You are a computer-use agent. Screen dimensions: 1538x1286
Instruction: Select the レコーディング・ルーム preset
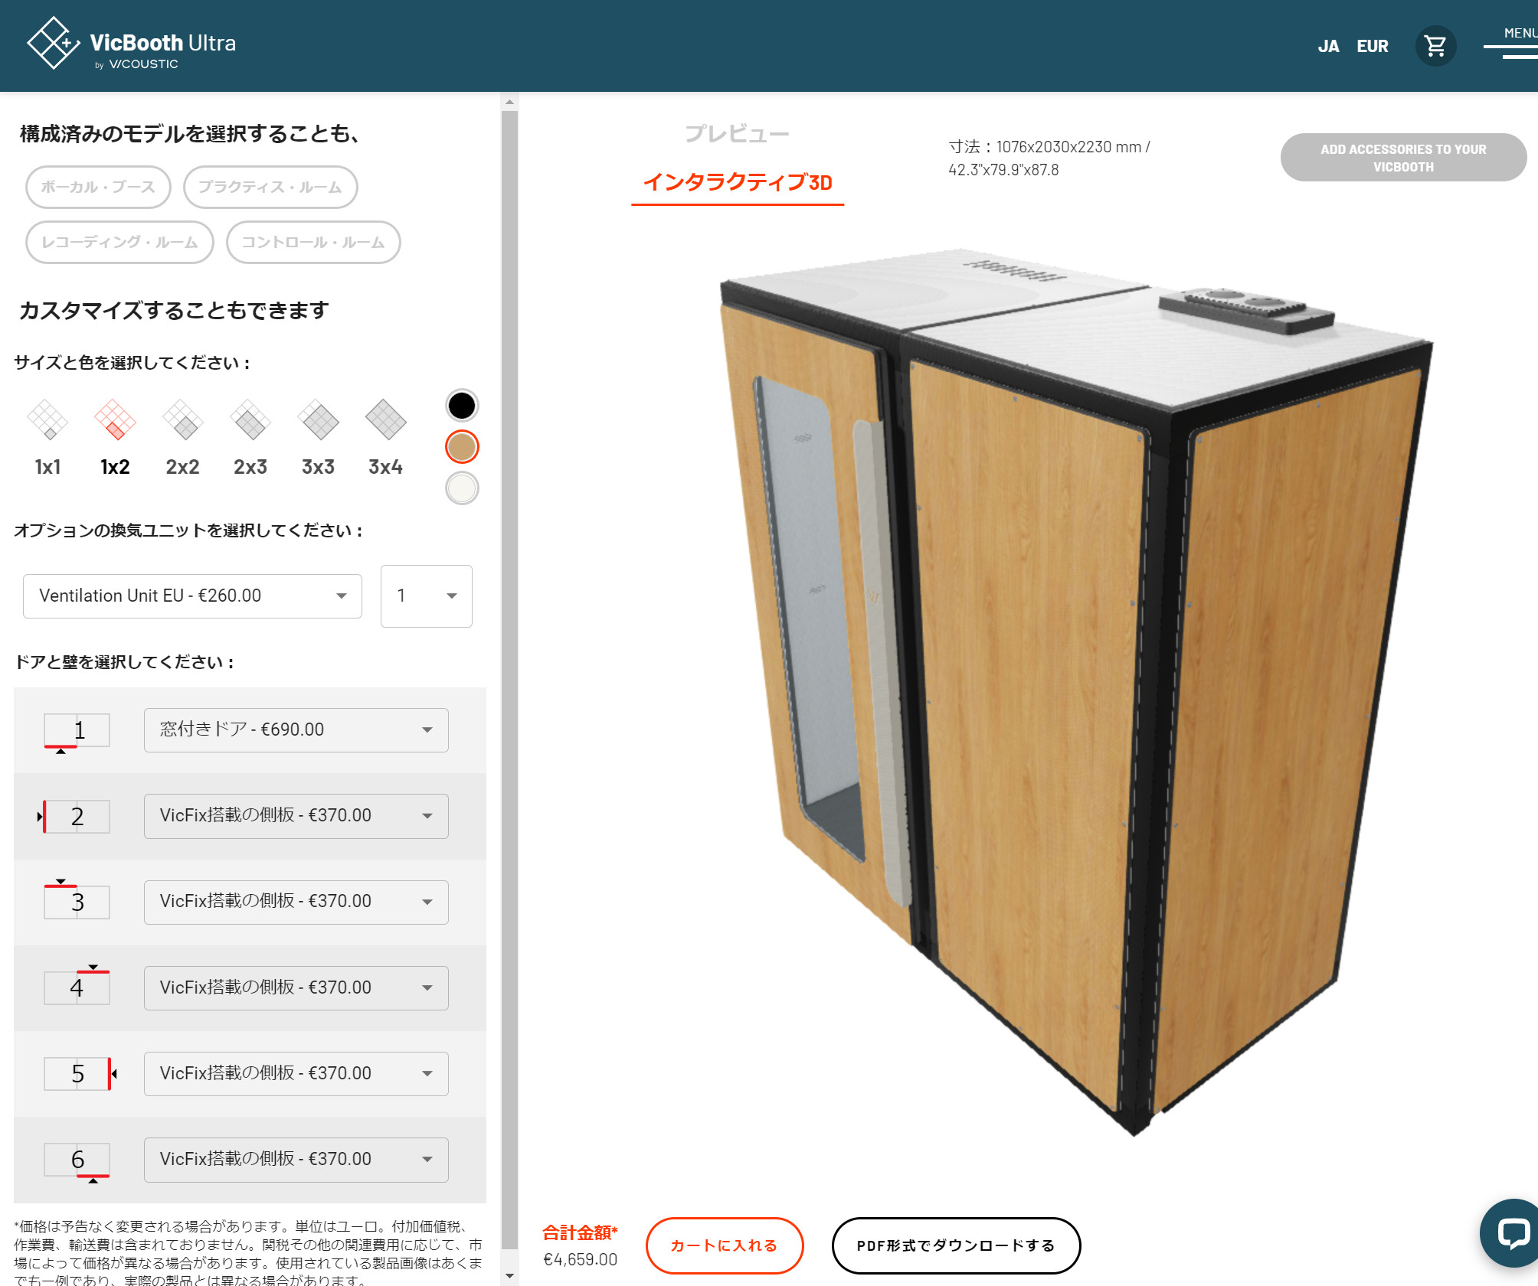coord(119,242)
